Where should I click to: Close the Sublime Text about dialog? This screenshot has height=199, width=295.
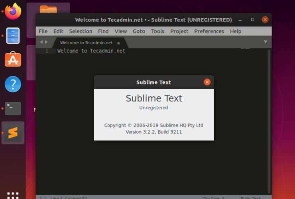207,82
